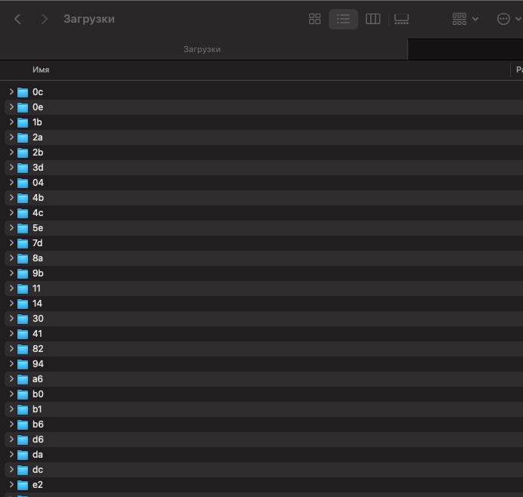
Task: Click the 82 folder icon
Action: click(23, 349)
